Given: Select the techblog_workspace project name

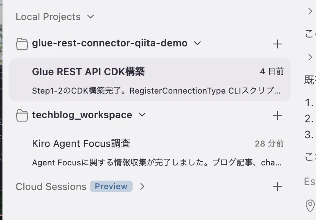Looking at the screenshot, I should [x=82, y=115].
